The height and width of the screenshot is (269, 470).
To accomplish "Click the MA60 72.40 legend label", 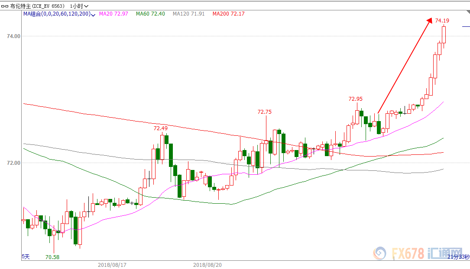I will (150, 14).
